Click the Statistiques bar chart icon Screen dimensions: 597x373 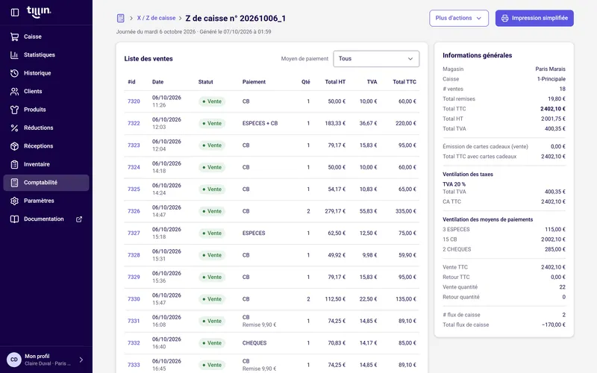pos(14,54)
